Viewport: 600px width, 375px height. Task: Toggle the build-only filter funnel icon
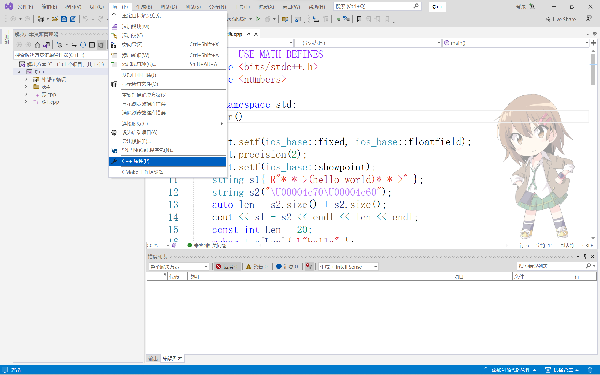[309, 267]
